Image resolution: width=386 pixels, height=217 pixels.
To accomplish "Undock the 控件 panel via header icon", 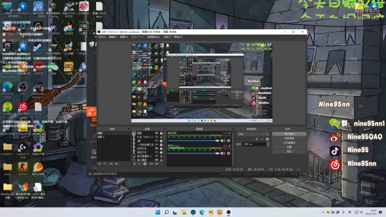I will [x=305, y=129].
